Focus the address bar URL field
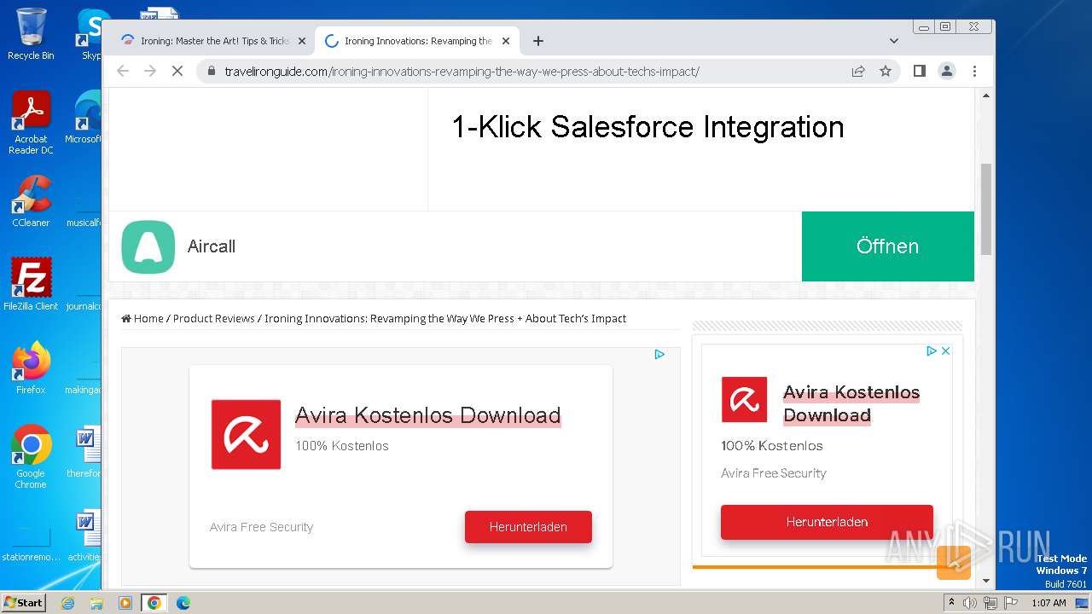The image size is (1092, 614). coord(462,72)
